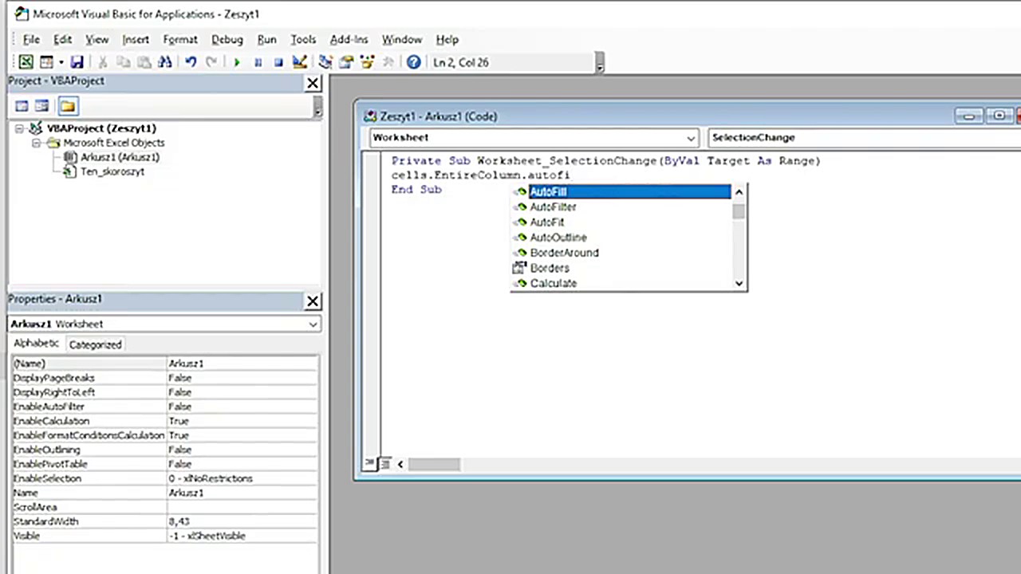Viewport: 1021px width, 574px height.
Task: Open the Worksheet object dropdown
Action: click(691, 138)
